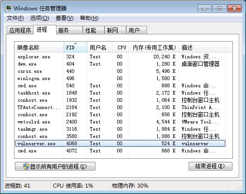The width and height of the screenshot is (246, 194).
Task: Switch to the 应用程序 tab
Action: (x=20, y=30)
